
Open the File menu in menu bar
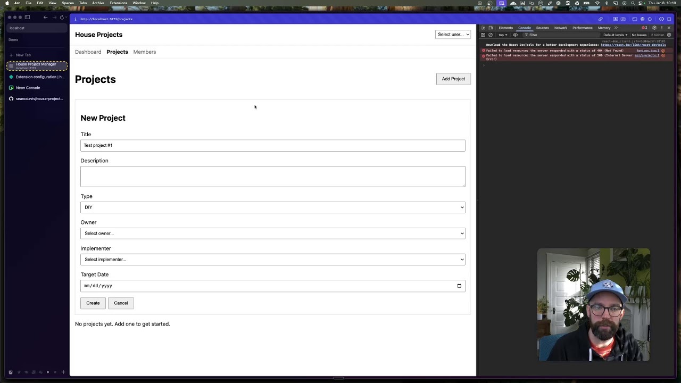pos(28,3)
